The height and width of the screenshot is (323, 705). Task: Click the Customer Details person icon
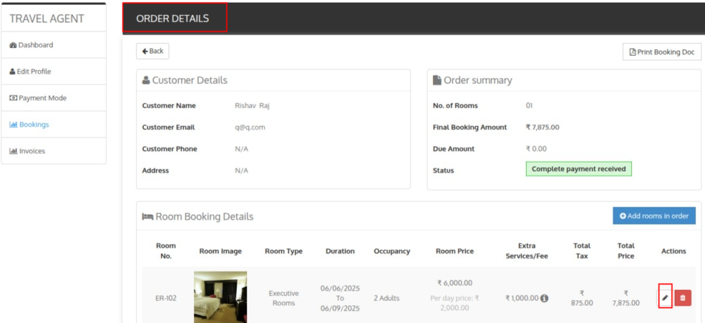point(146,81)
